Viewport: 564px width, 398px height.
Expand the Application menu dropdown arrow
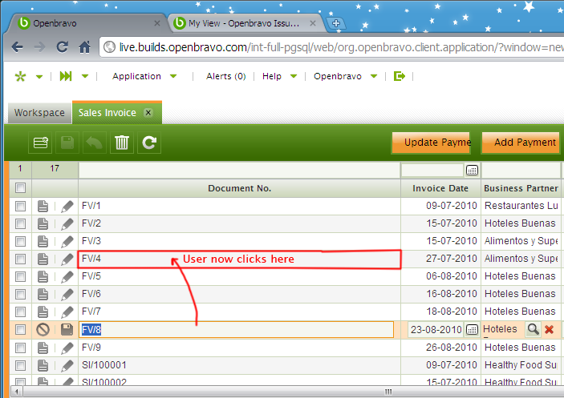click(173, 76)
